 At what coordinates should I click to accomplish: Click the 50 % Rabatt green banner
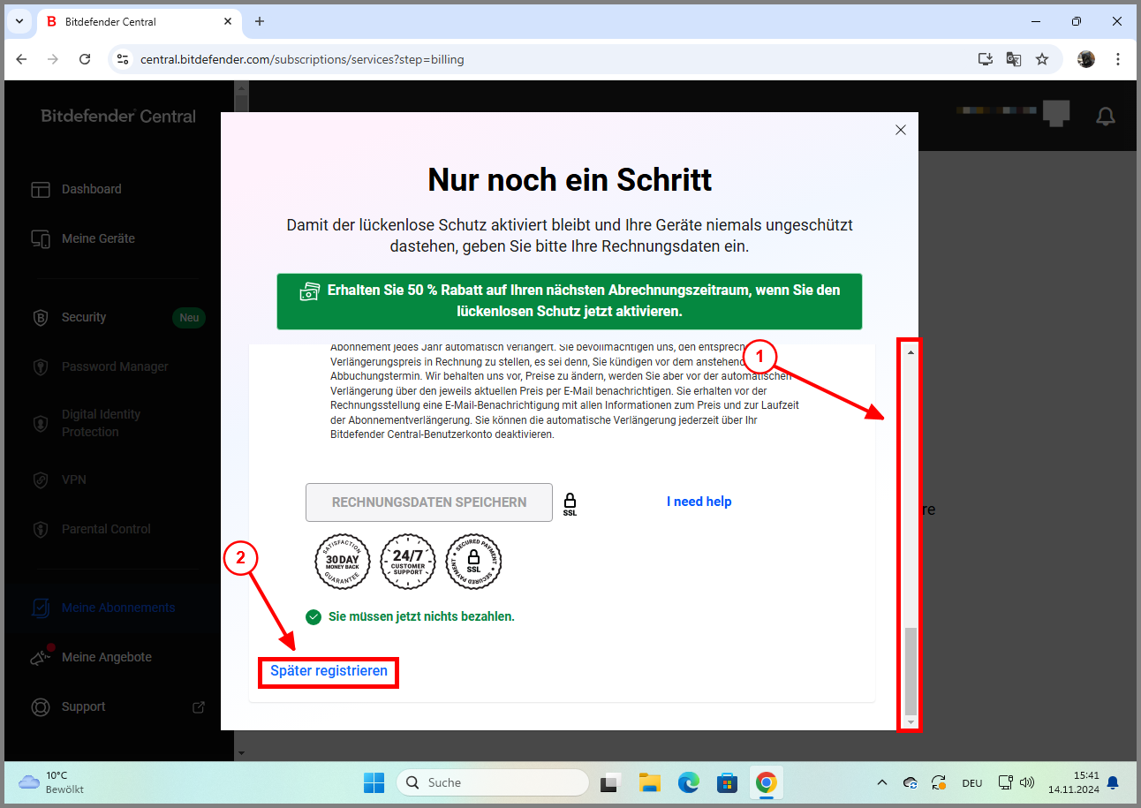point(570,301)
